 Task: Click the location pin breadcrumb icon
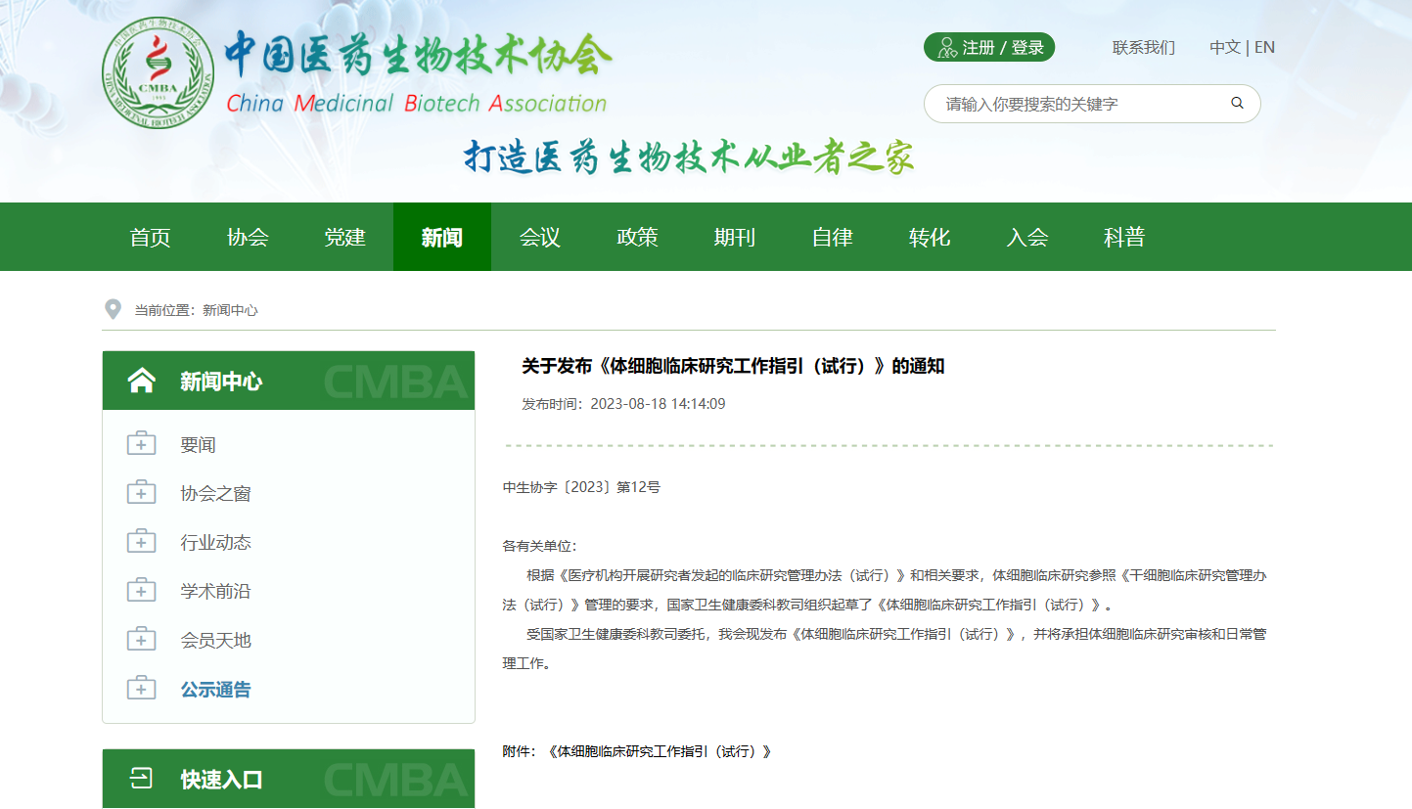coord(114,309)
